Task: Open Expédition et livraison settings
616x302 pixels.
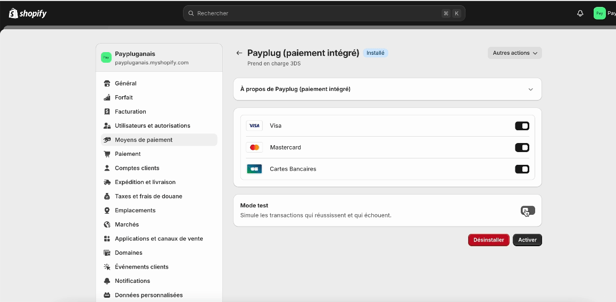Action: point(159,182)
